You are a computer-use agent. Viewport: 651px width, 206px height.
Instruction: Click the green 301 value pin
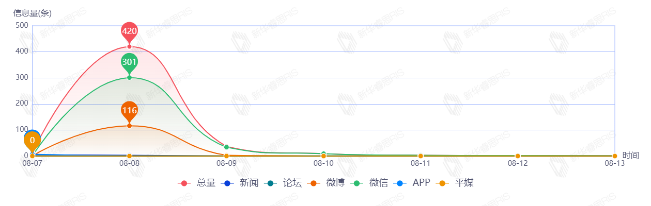[x=129, y=62]
